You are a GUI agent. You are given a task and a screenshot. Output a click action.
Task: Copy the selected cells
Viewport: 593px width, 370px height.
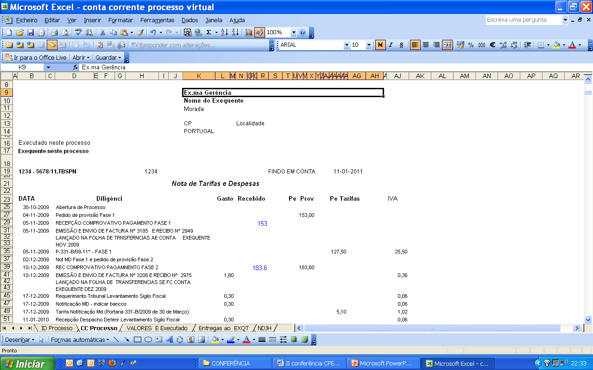(x=113, y=32)
